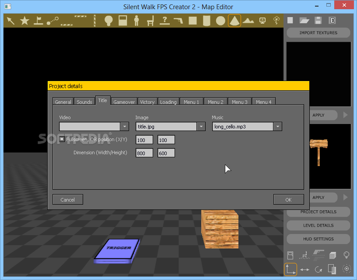Save the map with floppy disk icon
This screenshot has height=280, width=357.
click(x=318, y=20)
